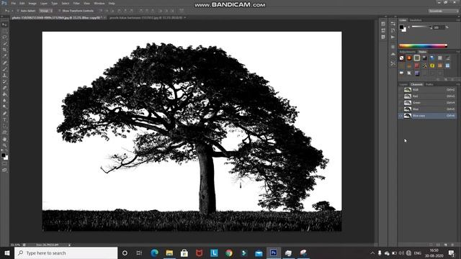Toggle visibility of RGB channel
Screen dimensions: 461x259
coord(400,90)
